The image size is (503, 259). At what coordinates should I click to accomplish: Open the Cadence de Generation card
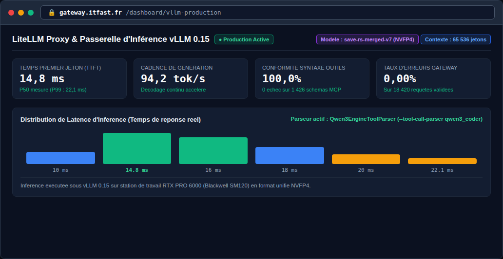[191, 78]
